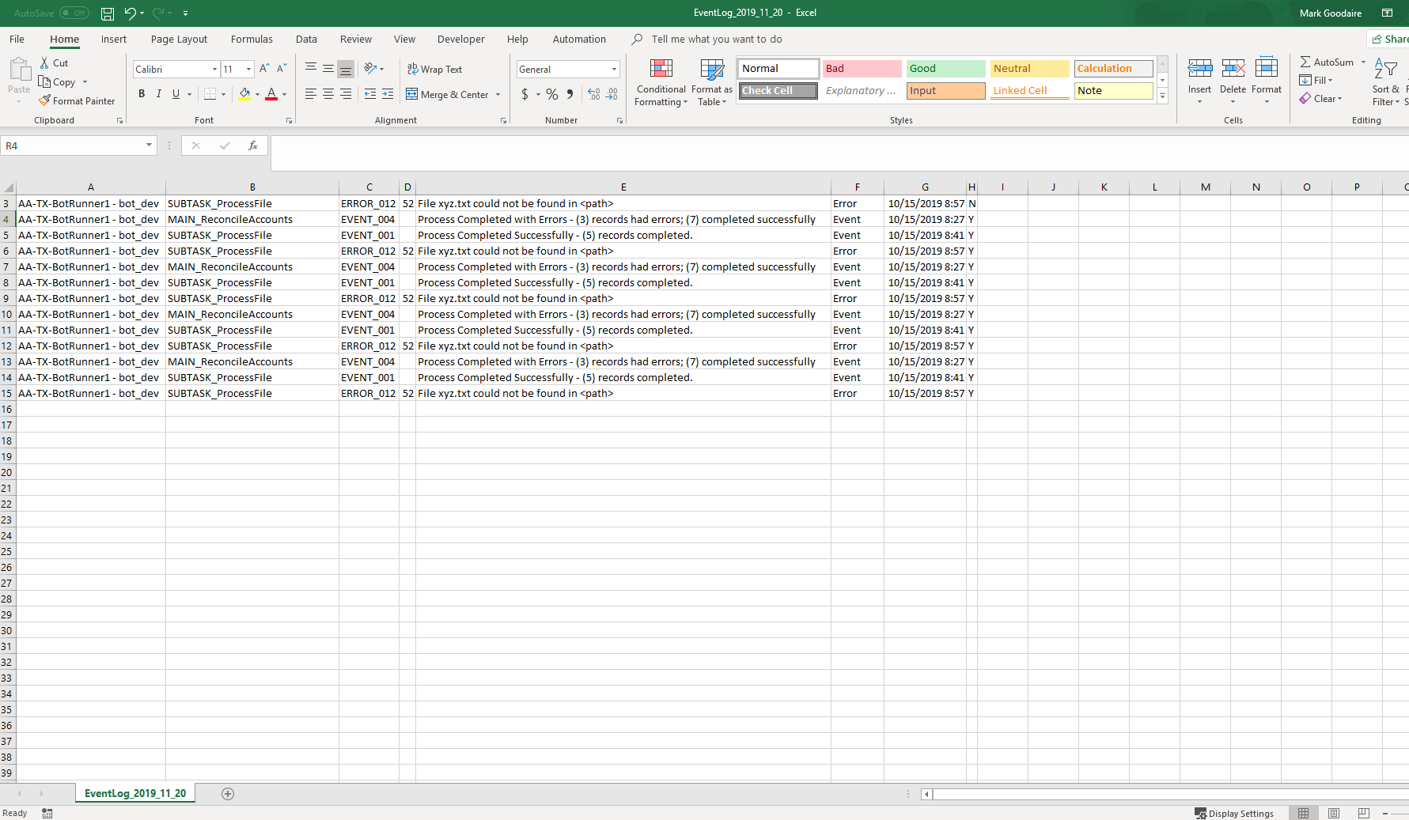The image size is (1409, 820).
Task: Toggle Wrap Text option
Action: 434,70
